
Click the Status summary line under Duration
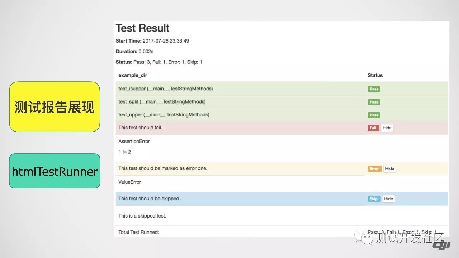coord(159,62)
